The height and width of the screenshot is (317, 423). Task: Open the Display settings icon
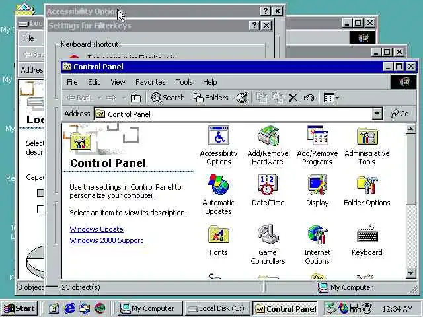317,190
